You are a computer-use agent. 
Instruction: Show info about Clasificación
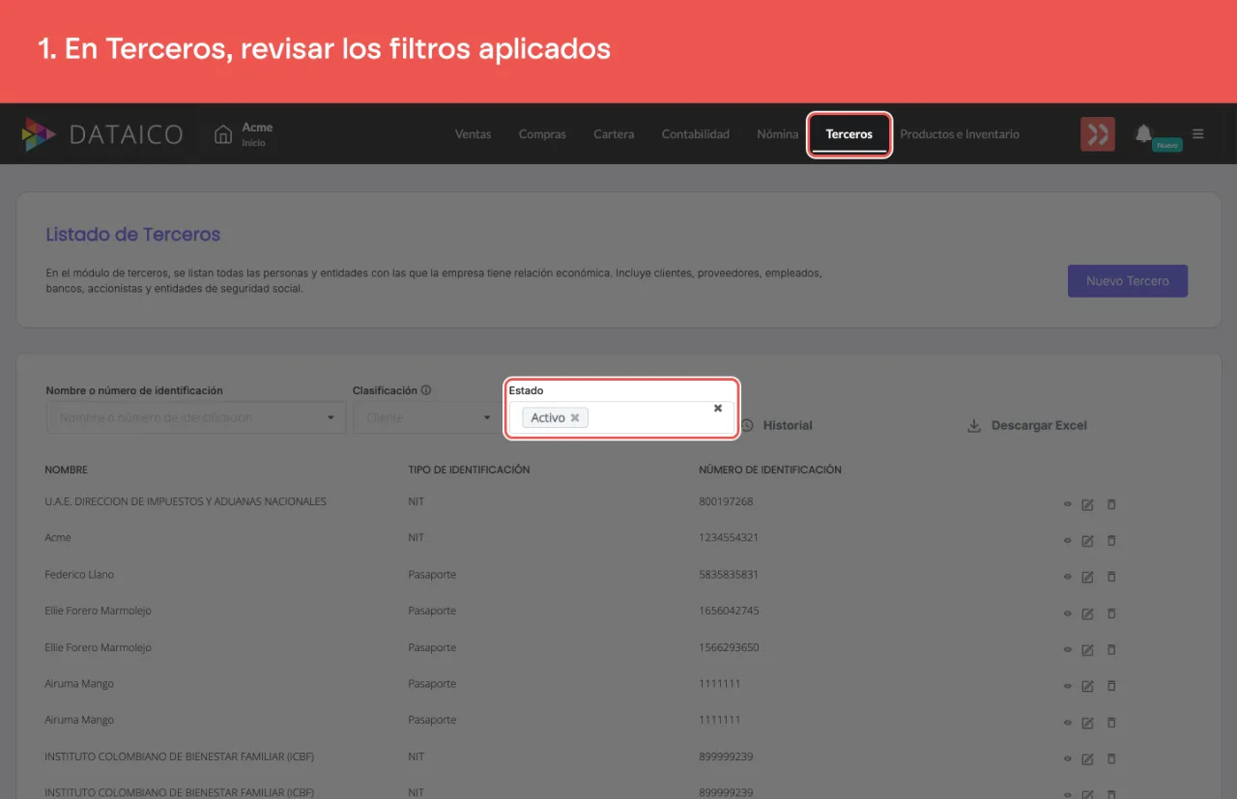coord(426,390)
